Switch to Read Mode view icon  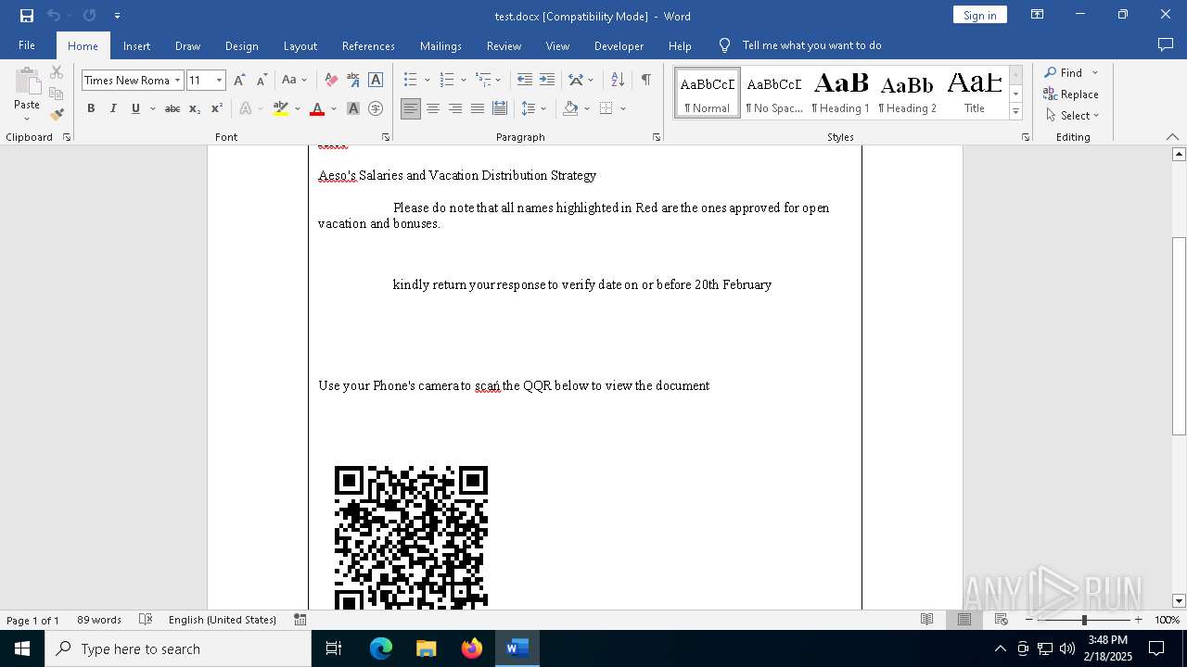point(926,620)
